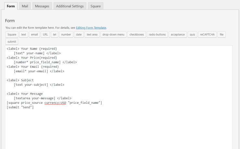The width and height of the screenshot is (240, 149).
Task: Click the URL tag button
Action: pos(45,34)
